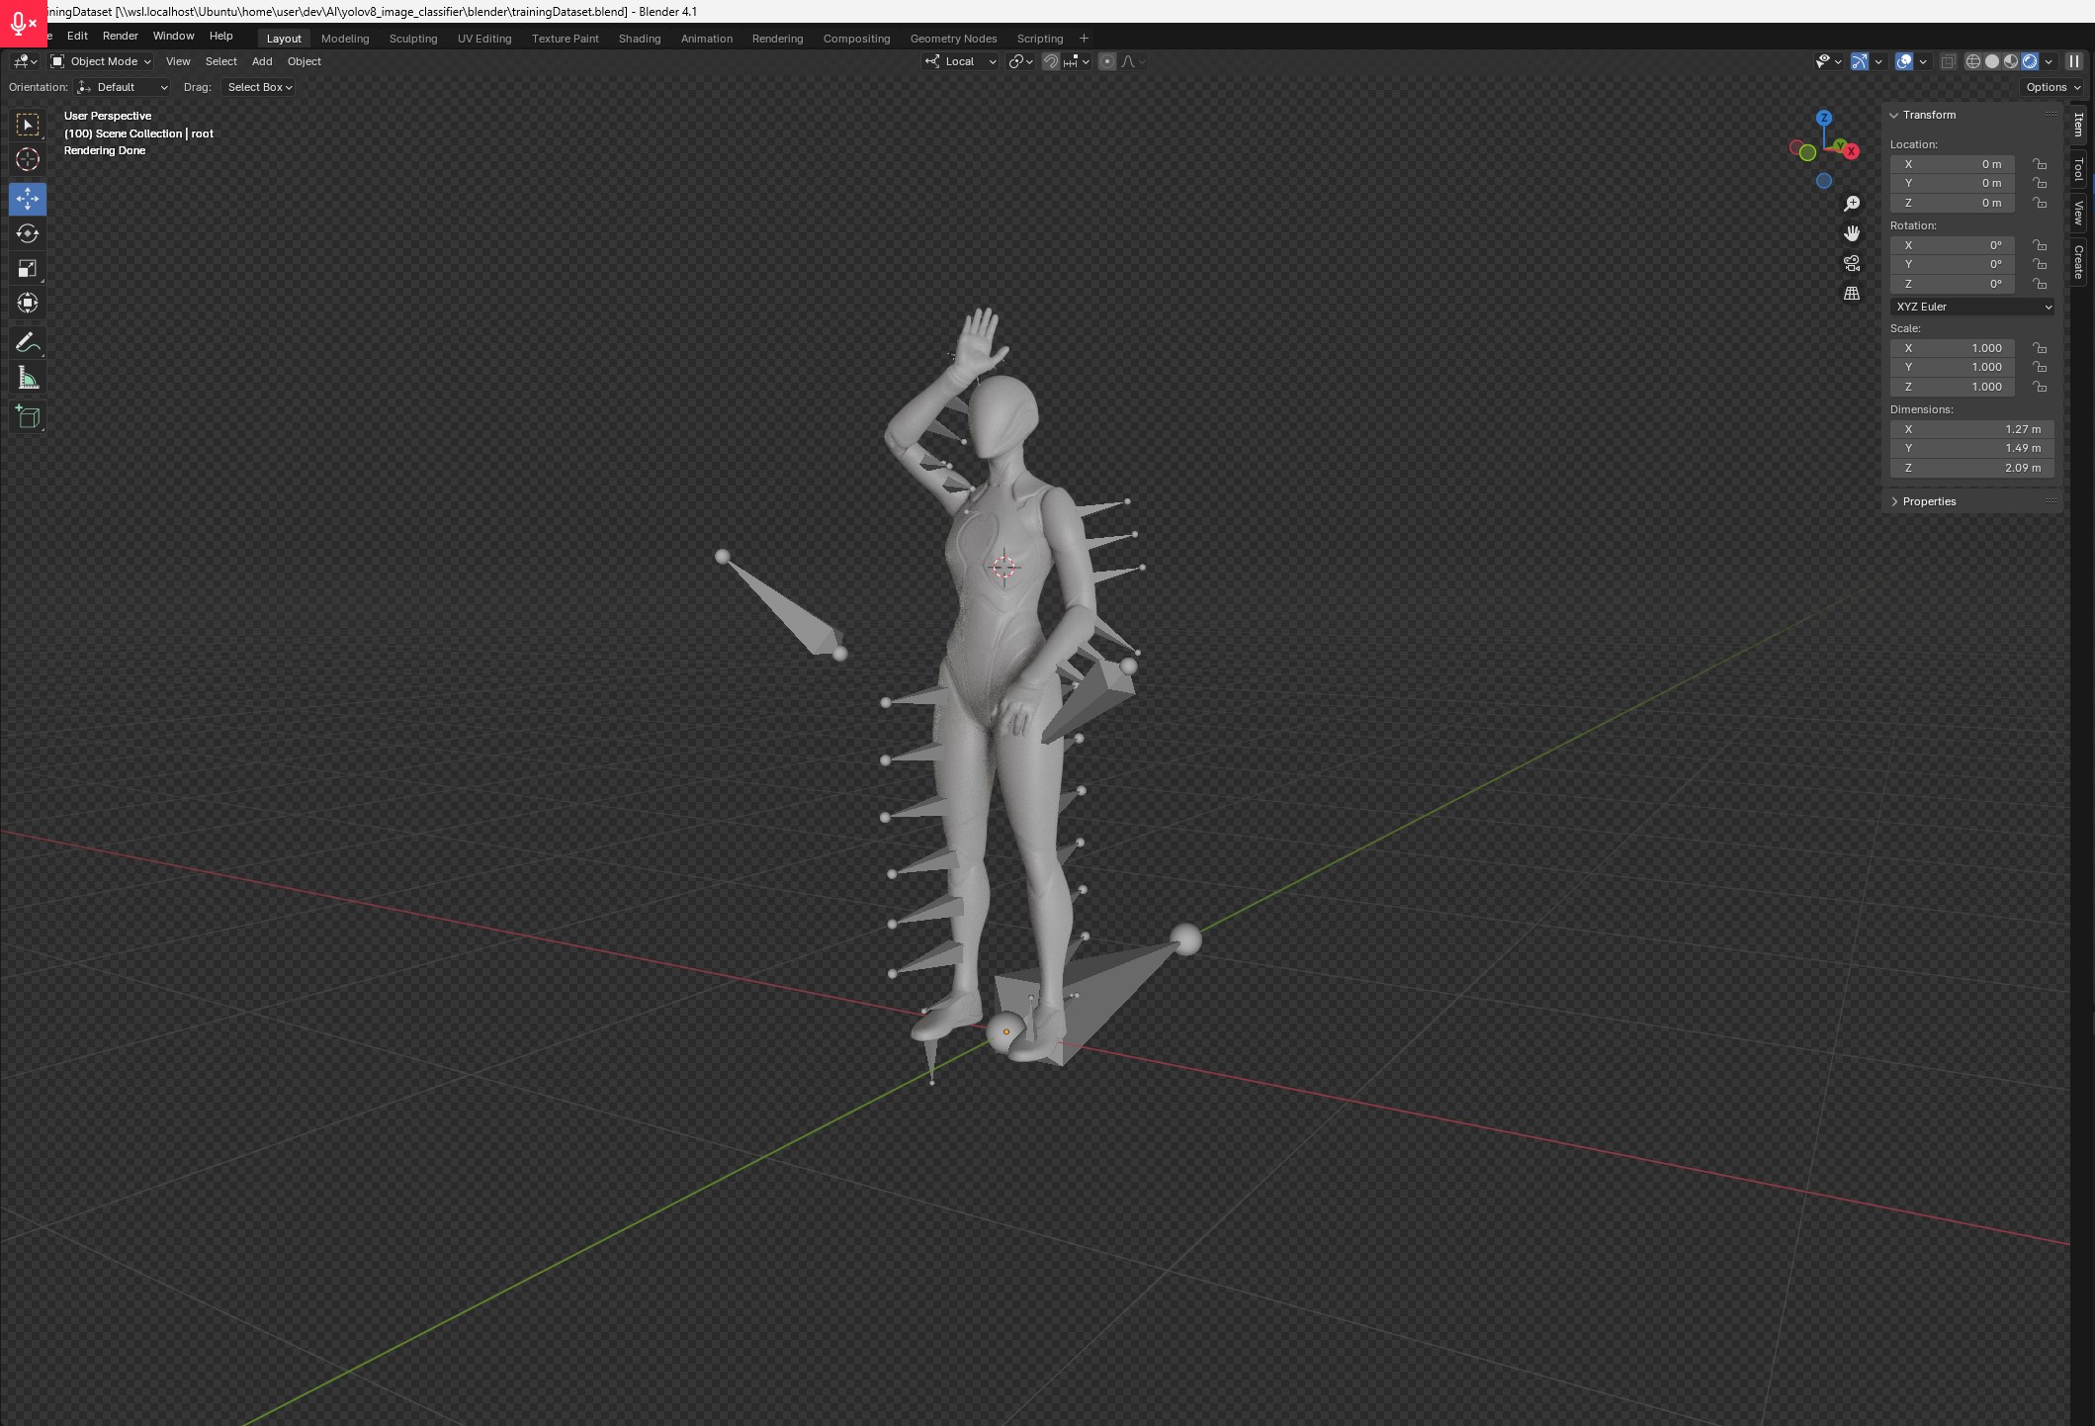This screenshot has width=2095, height=1426.
Task: Lock the Location X property
Action: [x=2040, y=164]
